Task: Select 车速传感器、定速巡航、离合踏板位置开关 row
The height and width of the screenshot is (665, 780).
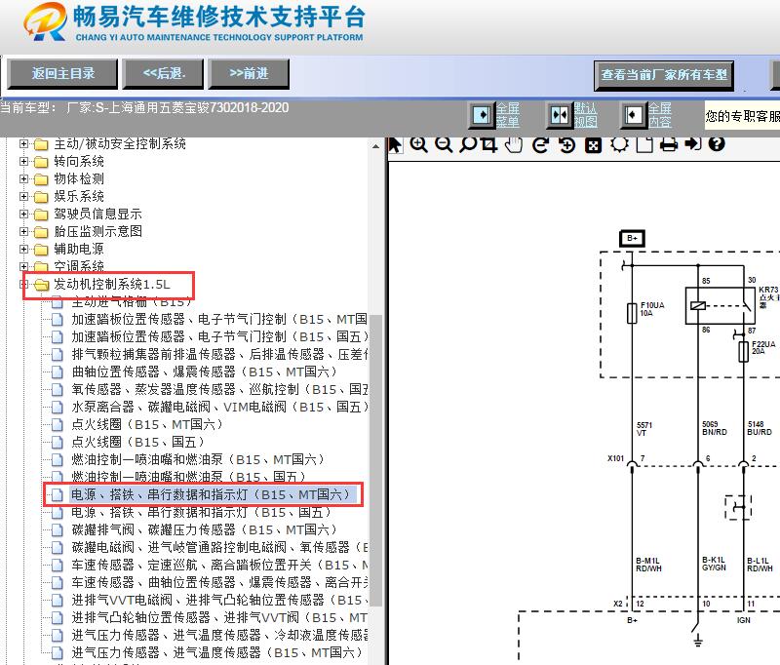Action: click(x=219, y=565)
